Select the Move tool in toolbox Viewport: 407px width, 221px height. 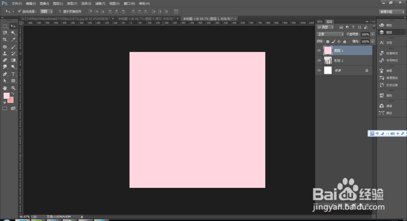click(13, 26)
